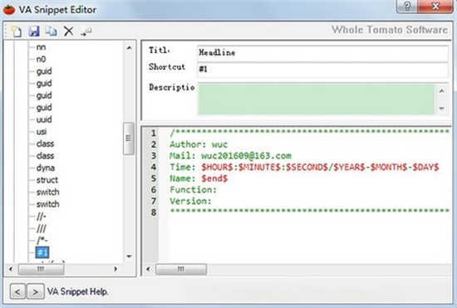Duplicate the snippet with the copy icon
The width and height of the screenshot is (457, 308).
pyautogui.click(x=51, y=31)
